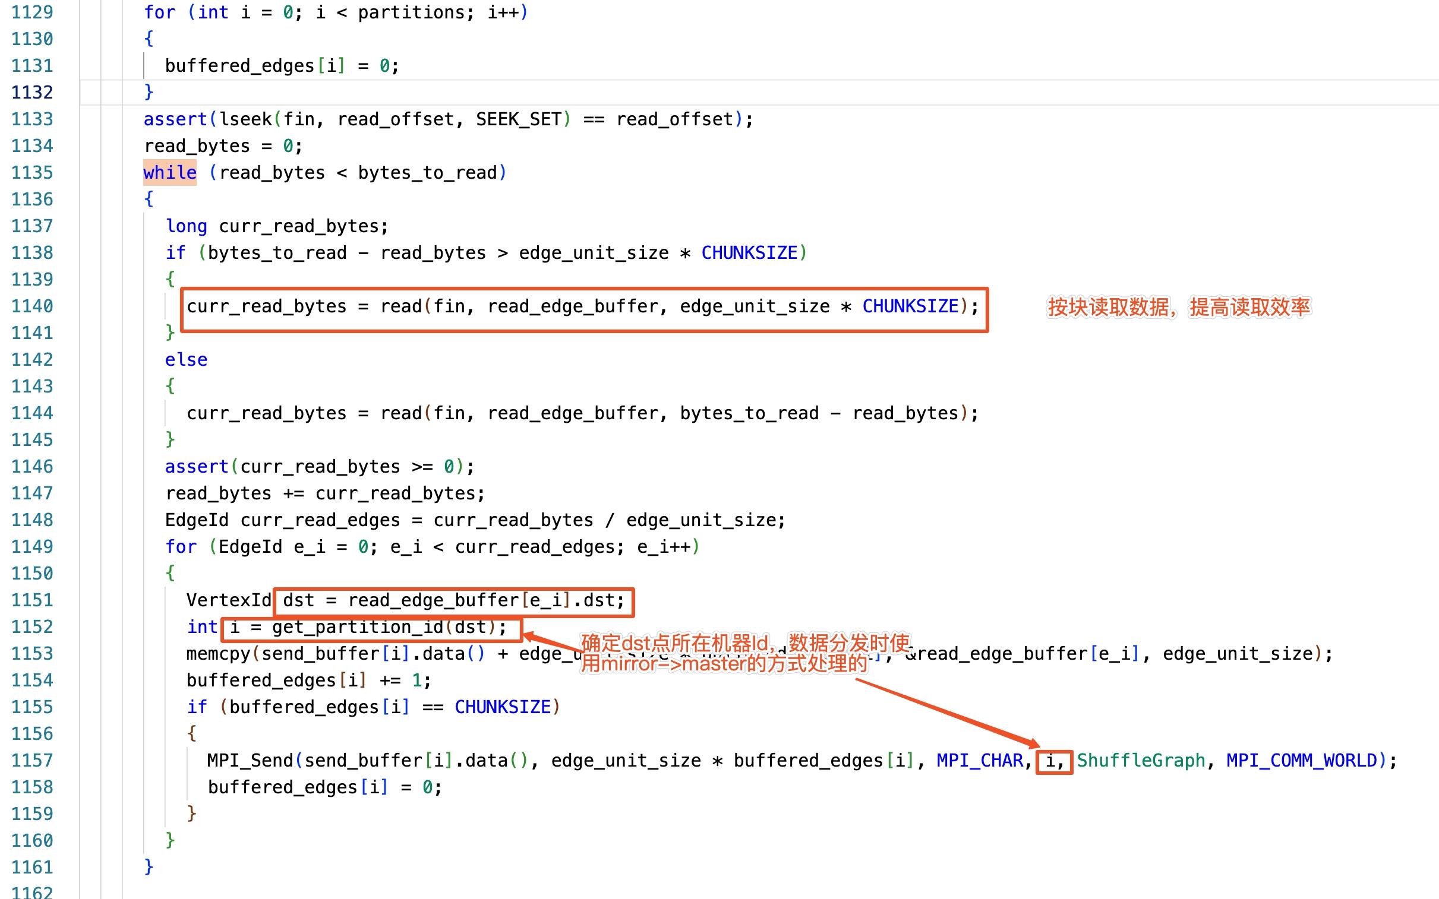Click 'SEEK_SET' argument on line 1133
The height and width of the screenshot is (899, 1439).
point(518,119)
